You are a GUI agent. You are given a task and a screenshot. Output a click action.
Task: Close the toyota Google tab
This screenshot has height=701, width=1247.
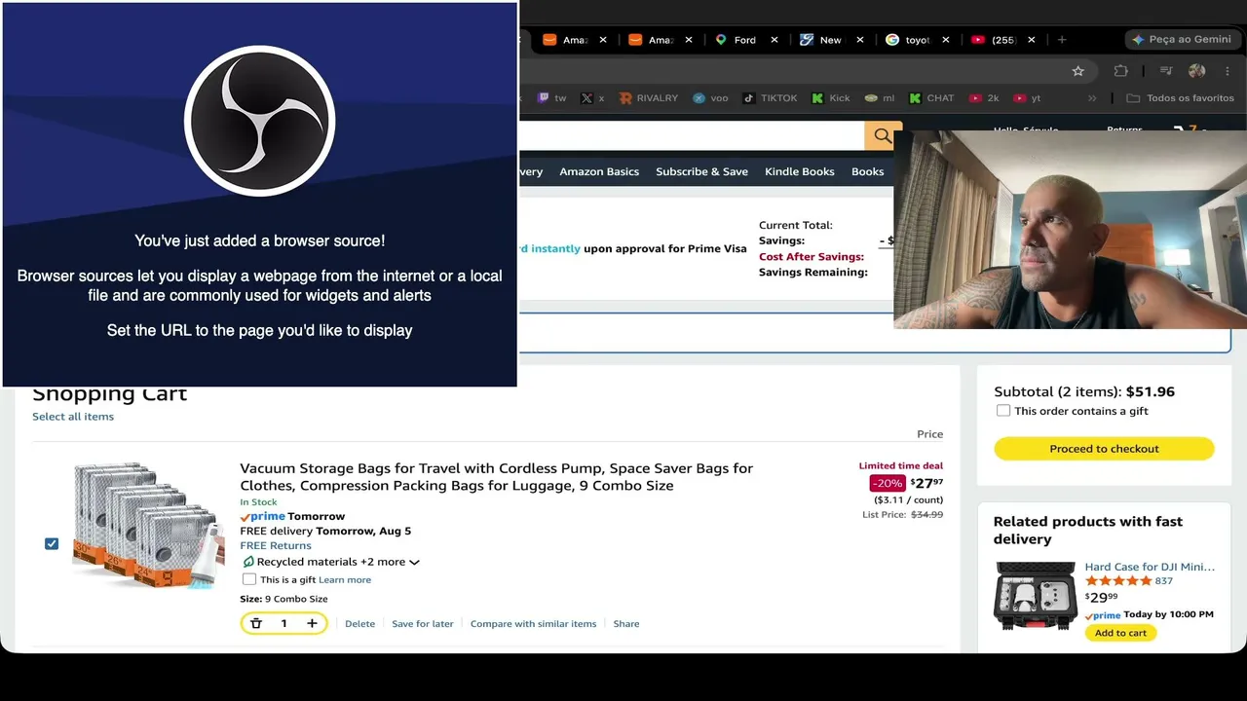click(x=946, y=40)
